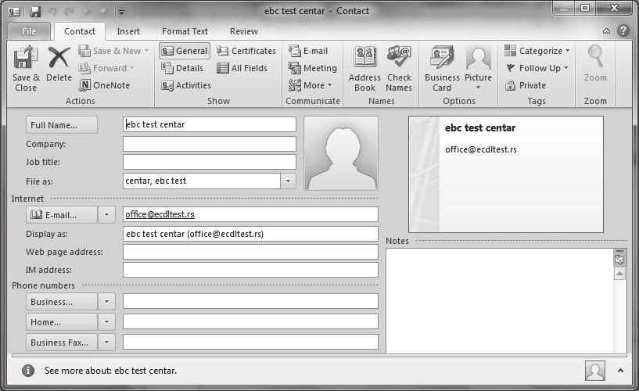The width and height of the screenshot is (639, 391).
Task: Open E-mail type dropdown arrow
Action: pyautogui.click(x=107, y=214)
